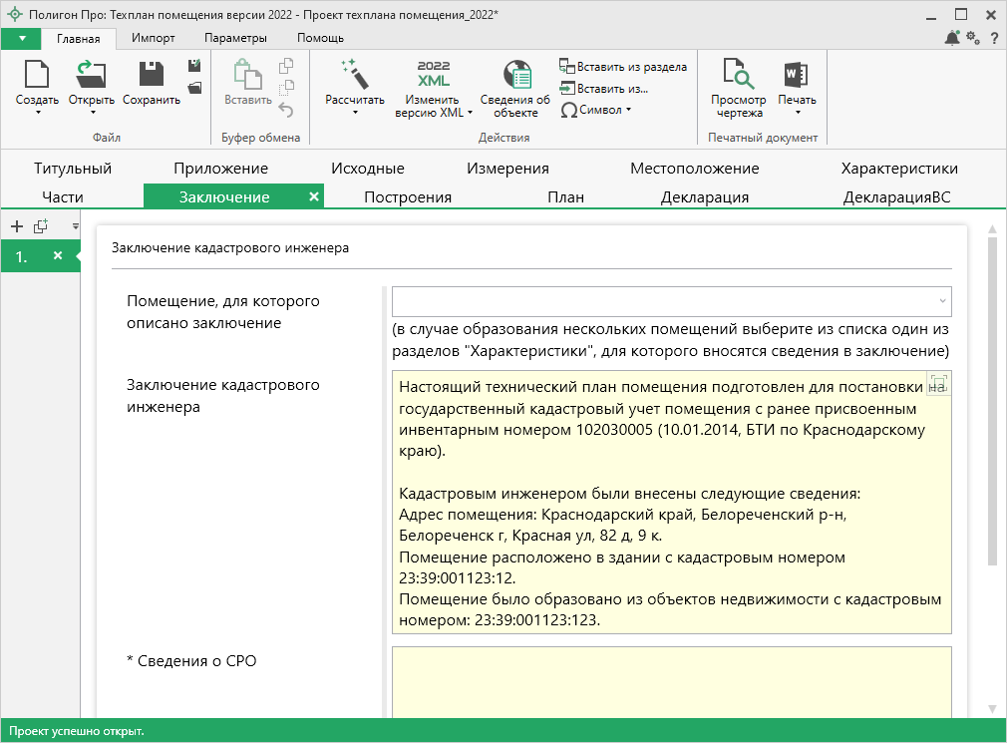Open notifications bell icon
This screenshot has width=1007, height=743.
click(951, 38)
